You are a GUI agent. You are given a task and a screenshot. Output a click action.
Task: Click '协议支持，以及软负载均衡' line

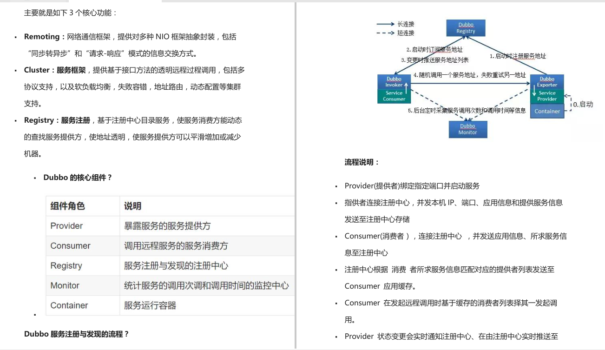132,87
